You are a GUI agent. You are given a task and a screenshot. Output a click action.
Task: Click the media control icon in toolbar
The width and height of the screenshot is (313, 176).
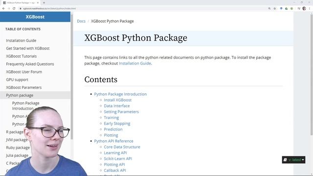[299, 9]
